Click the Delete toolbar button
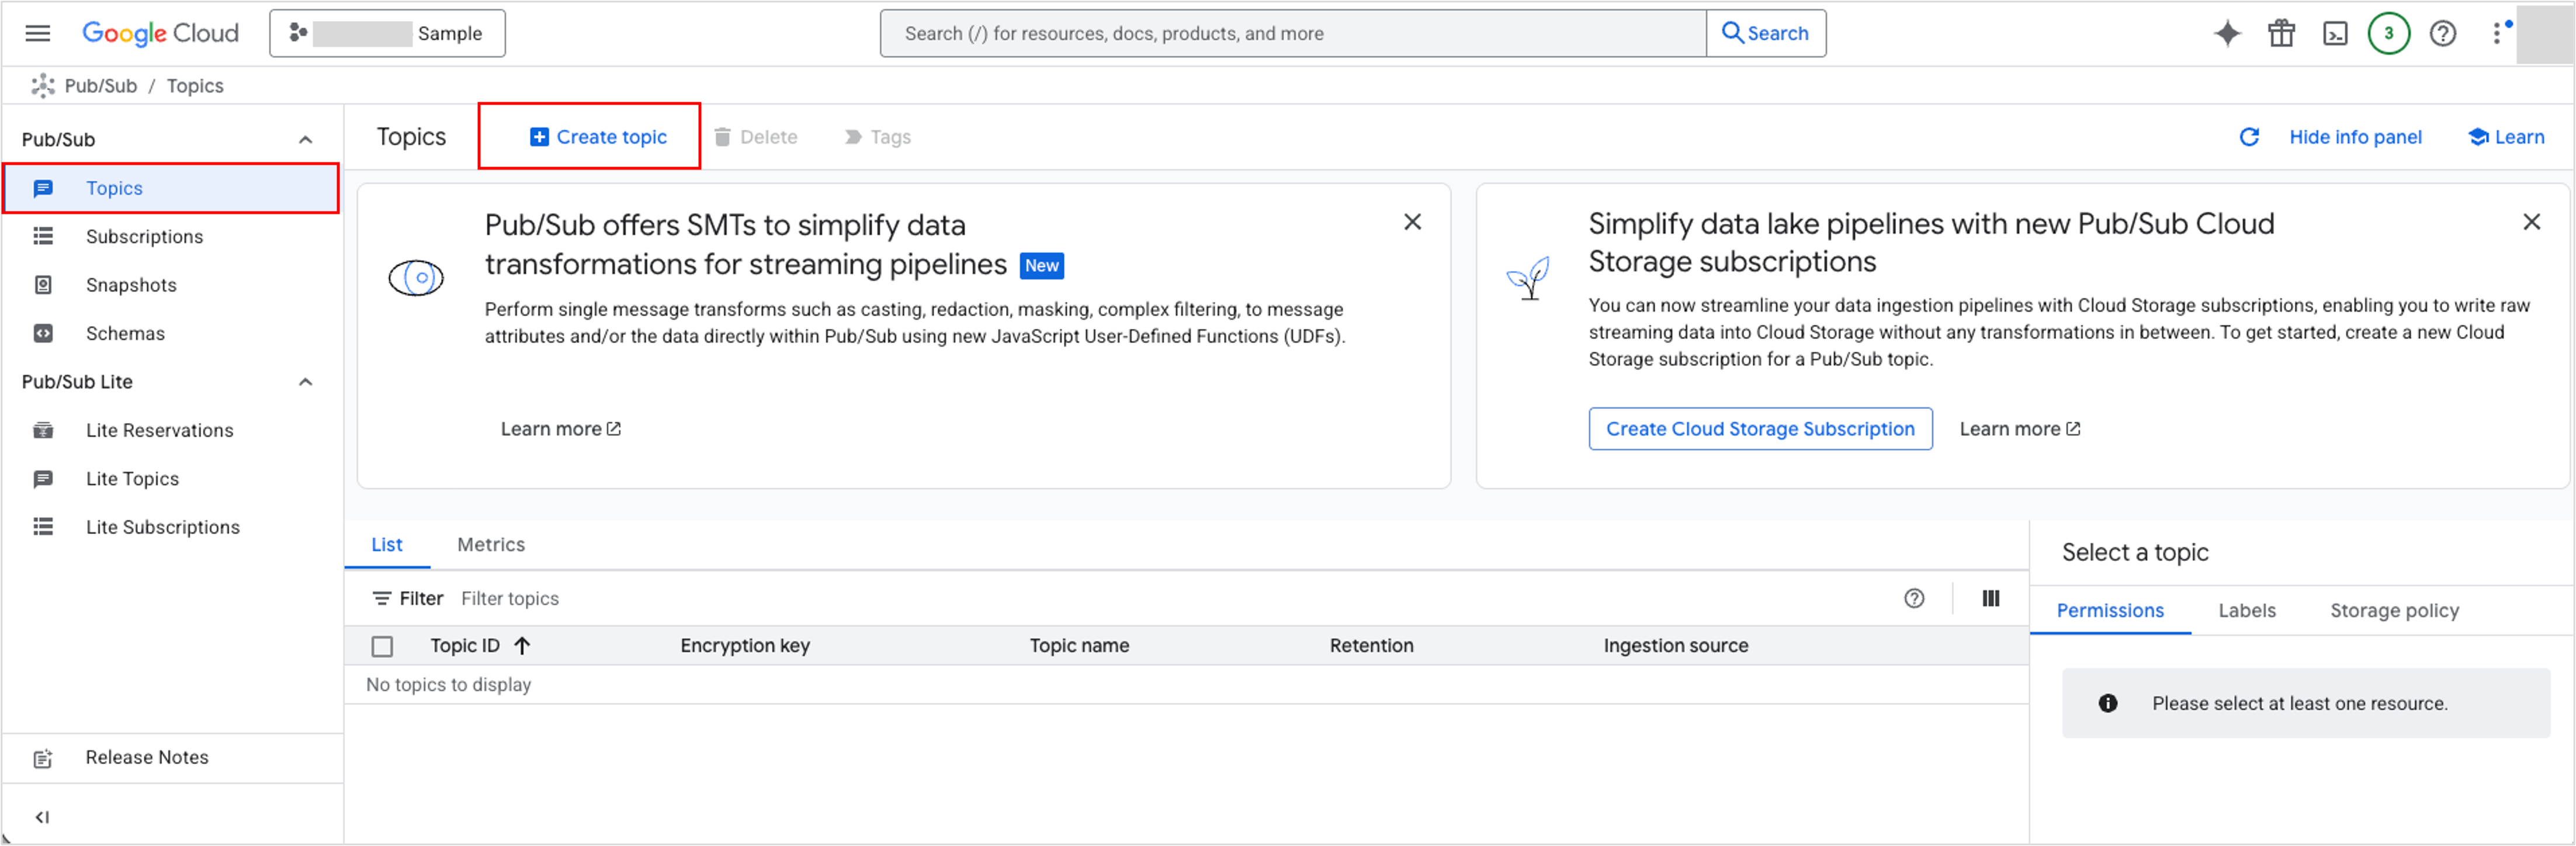The height and width of the screenshot is (846, 2576). point(756,137)
